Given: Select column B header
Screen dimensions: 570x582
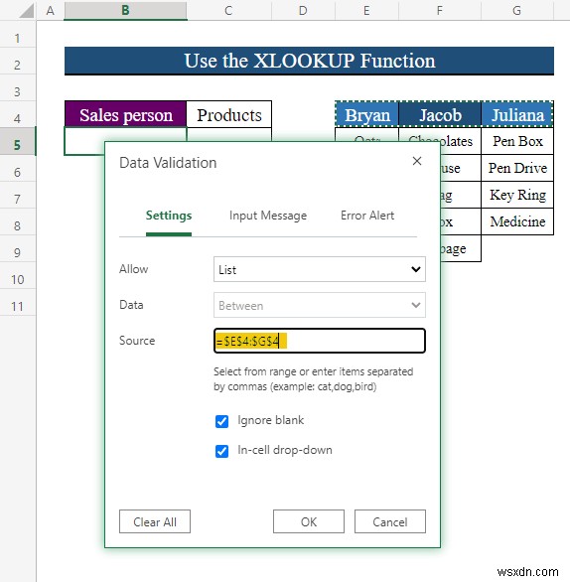Looking at the screenshot, I should pos(125,10).
